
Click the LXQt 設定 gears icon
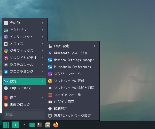click(50, 46)
